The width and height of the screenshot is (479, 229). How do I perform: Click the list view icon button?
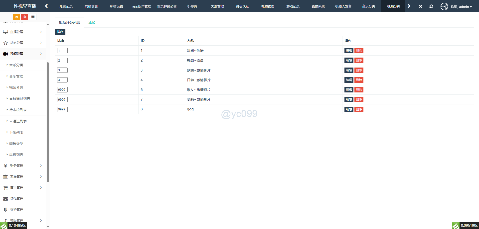(33, 17)
